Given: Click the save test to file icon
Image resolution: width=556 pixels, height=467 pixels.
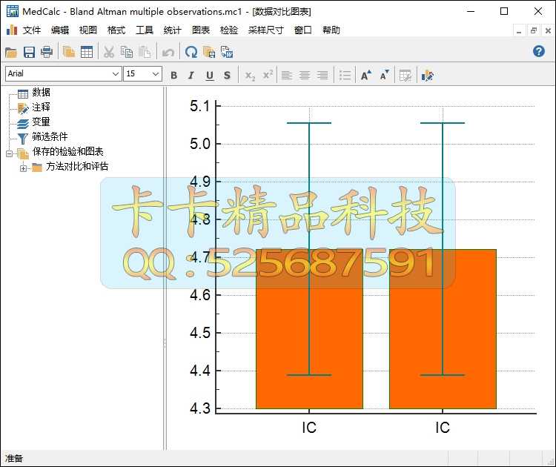Looking at the screenshot, I should [209, 52].
